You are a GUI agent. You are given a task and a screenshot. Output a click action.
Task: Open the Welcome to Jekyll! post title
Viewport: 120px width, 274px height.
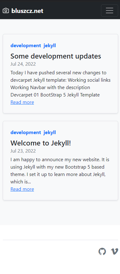41,143
